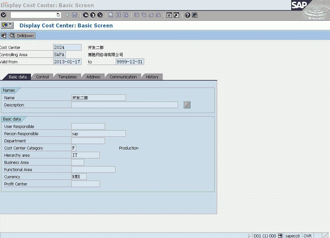Click the Profit Center field
The height and width of the screenshot is (238, 330).
(85, 184)
